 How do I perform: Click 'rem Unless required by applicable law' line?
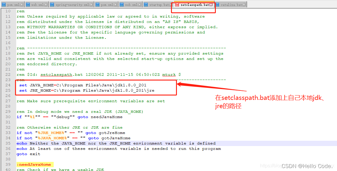[x=111, y=16]
